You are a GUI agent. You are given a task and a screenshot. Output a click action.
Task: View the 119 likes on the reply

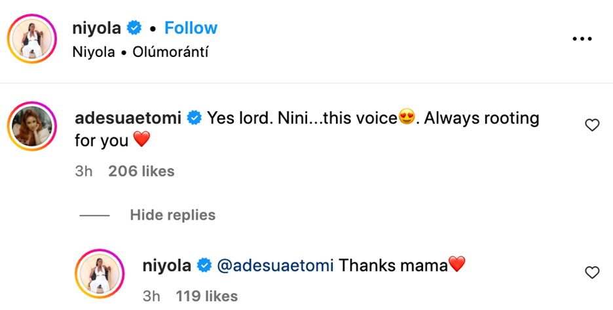207,296
